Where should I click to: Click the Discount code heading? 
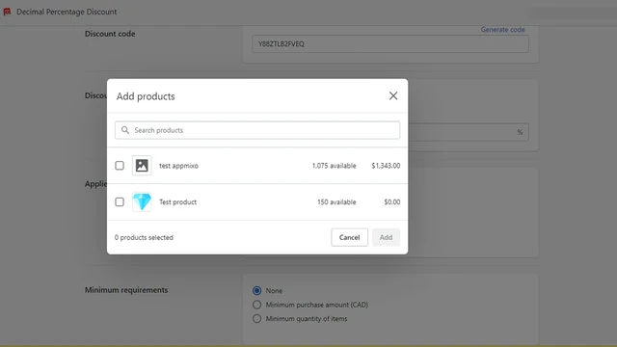click(x=110, y=34)
